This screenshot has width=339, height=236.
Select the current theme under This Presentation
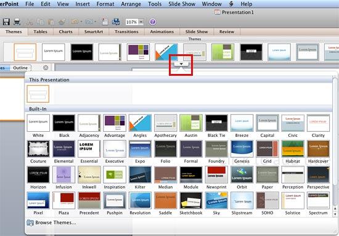tap(38, 94)
